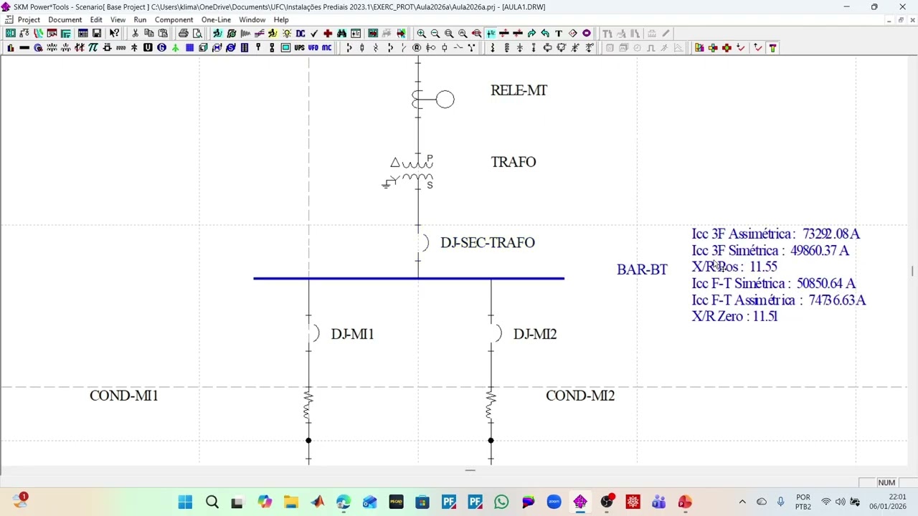This screenshot has width=918, height=516.
Task: Open the Window menu
Action: [x=252, y=19]
